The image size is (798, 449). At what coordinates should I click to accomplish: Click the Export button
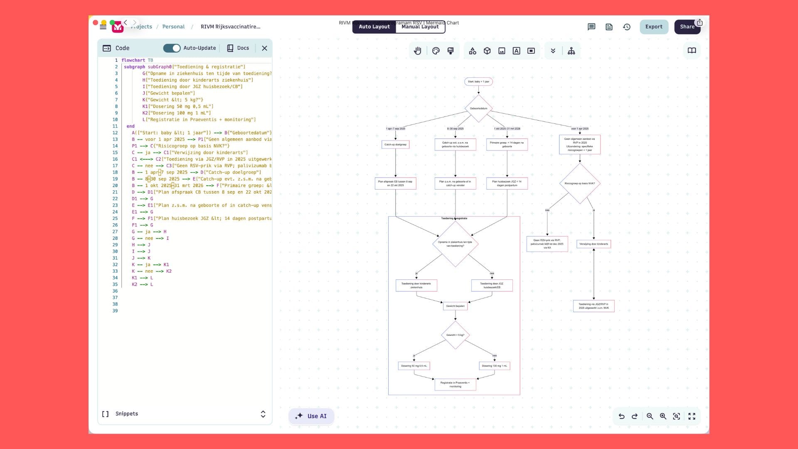(x=654, y=27)
